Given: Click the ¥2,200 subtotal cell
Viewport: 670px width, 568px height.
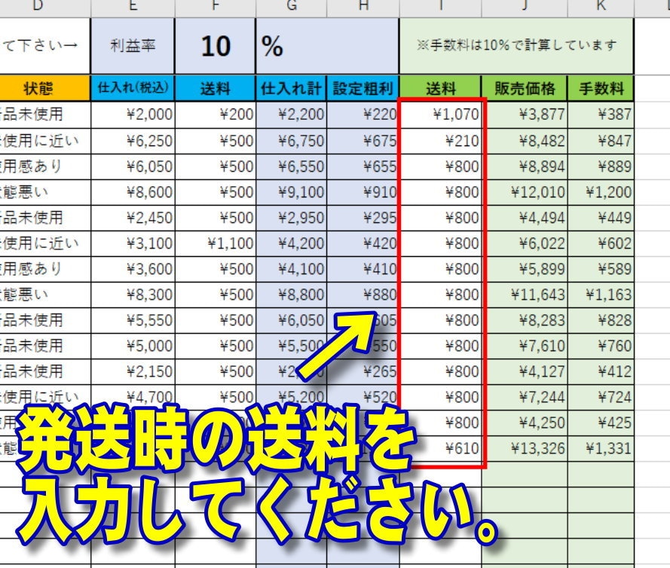Looking at the screenshot, I should point(291,115).
